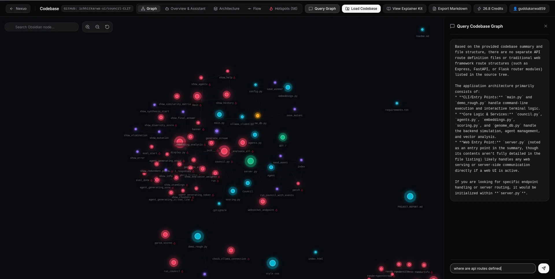Switch to the Graph tab
The height and width of the screenshot is (279, 555).
tap(149, 9)
